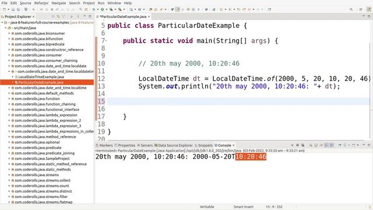The image size is (373, 210).
Task: Open Display Selected Console dropdown arrow
Action: [349, 145]
